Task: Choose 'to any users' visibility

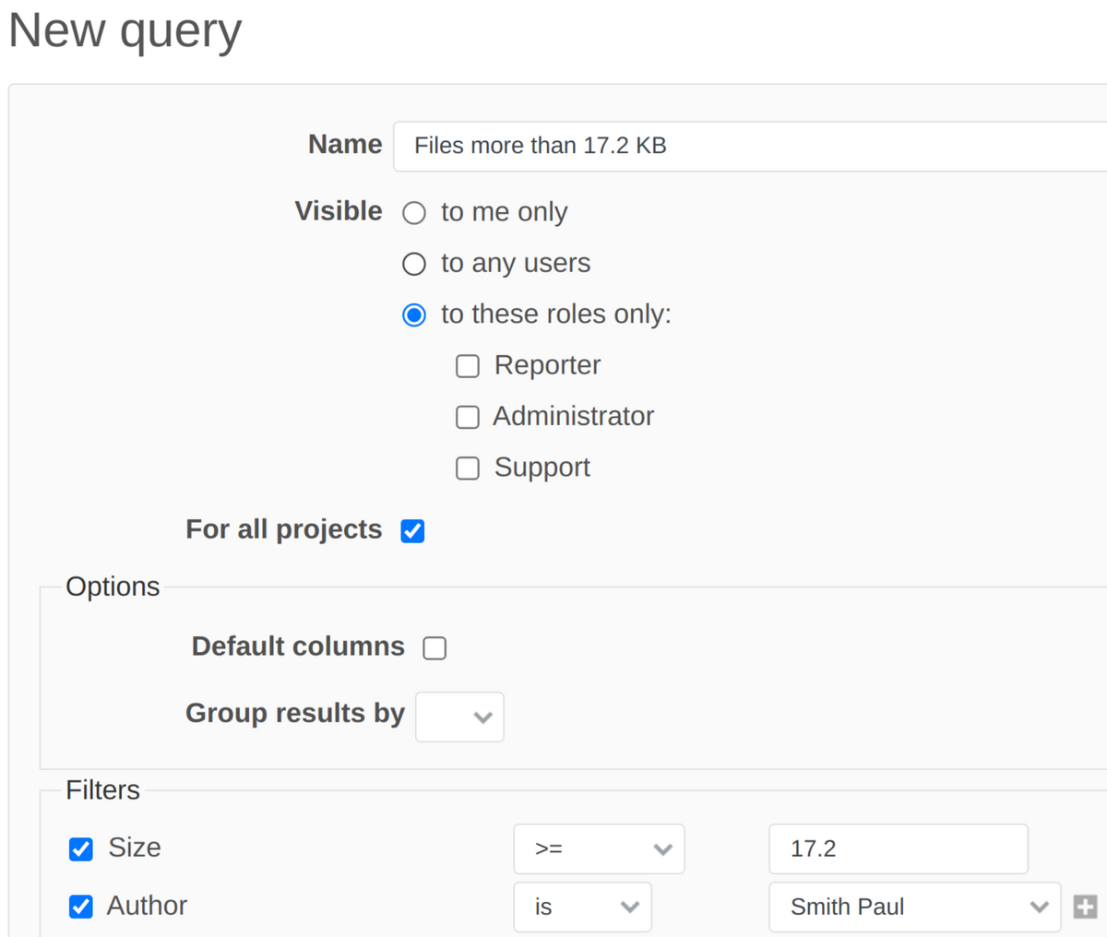Action: (414, 264)
